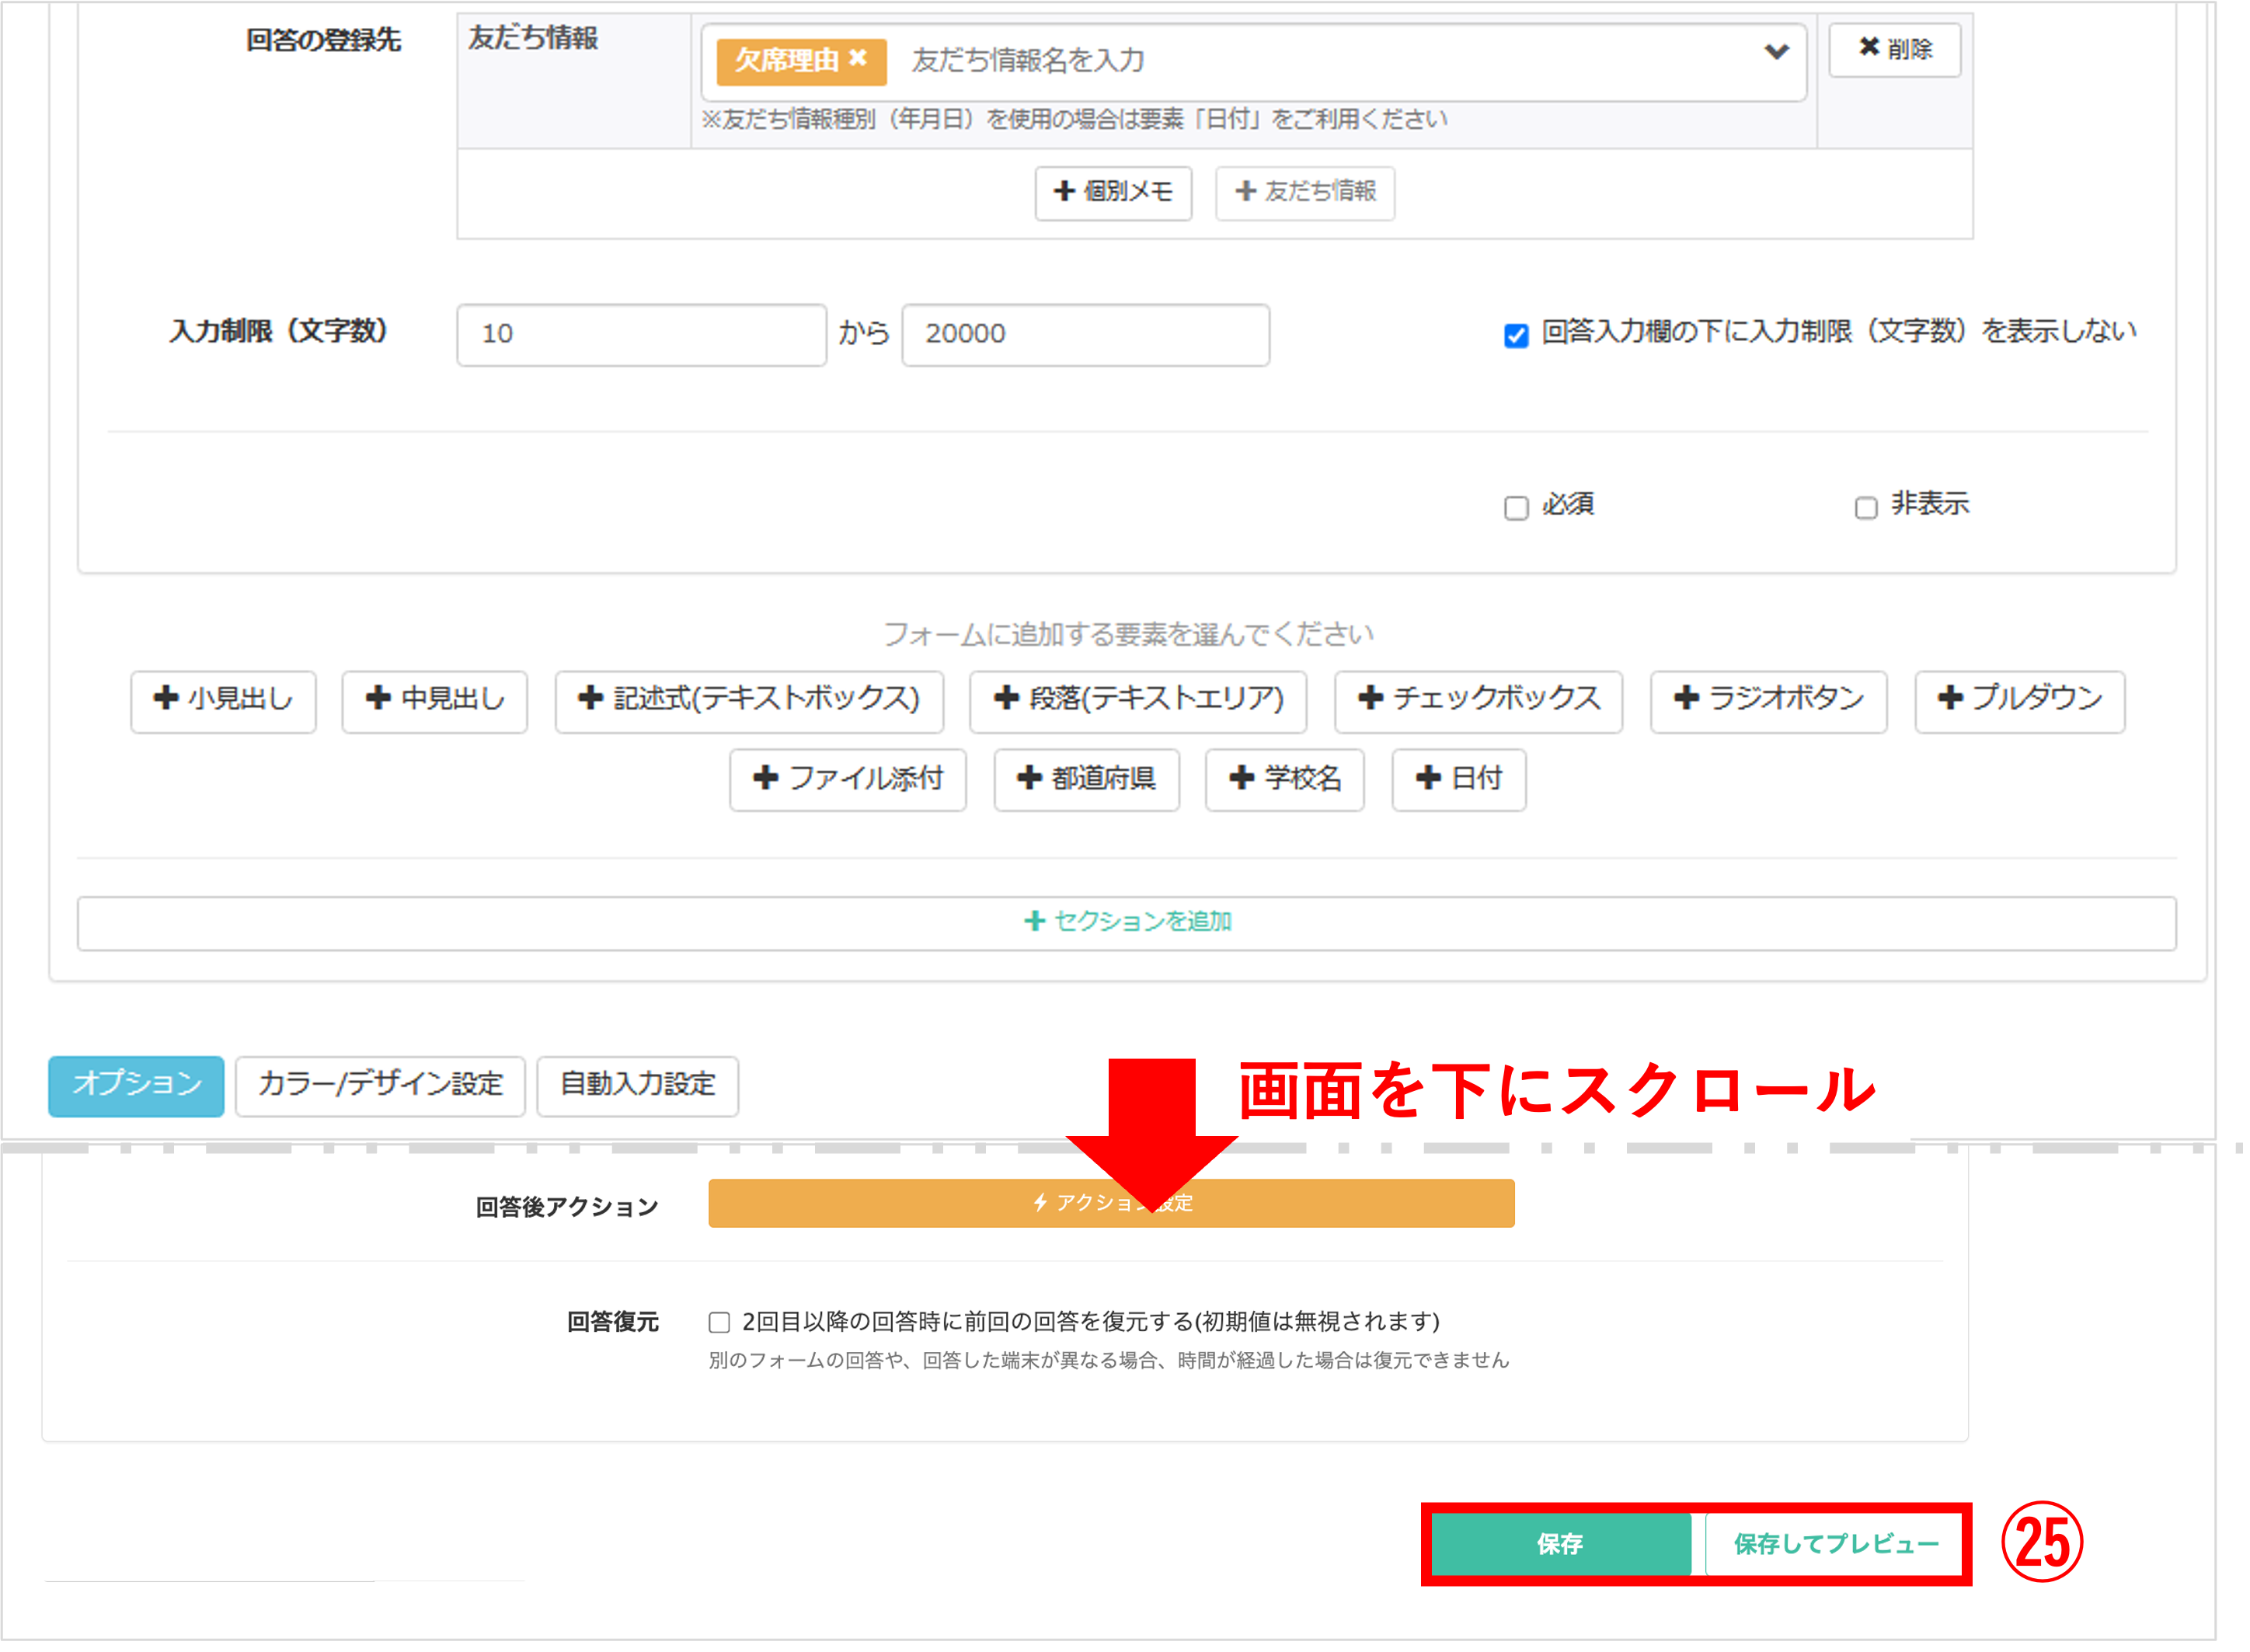Add a 日付 element to form
The image size is (2250, 1652).
click(1458, 779)
